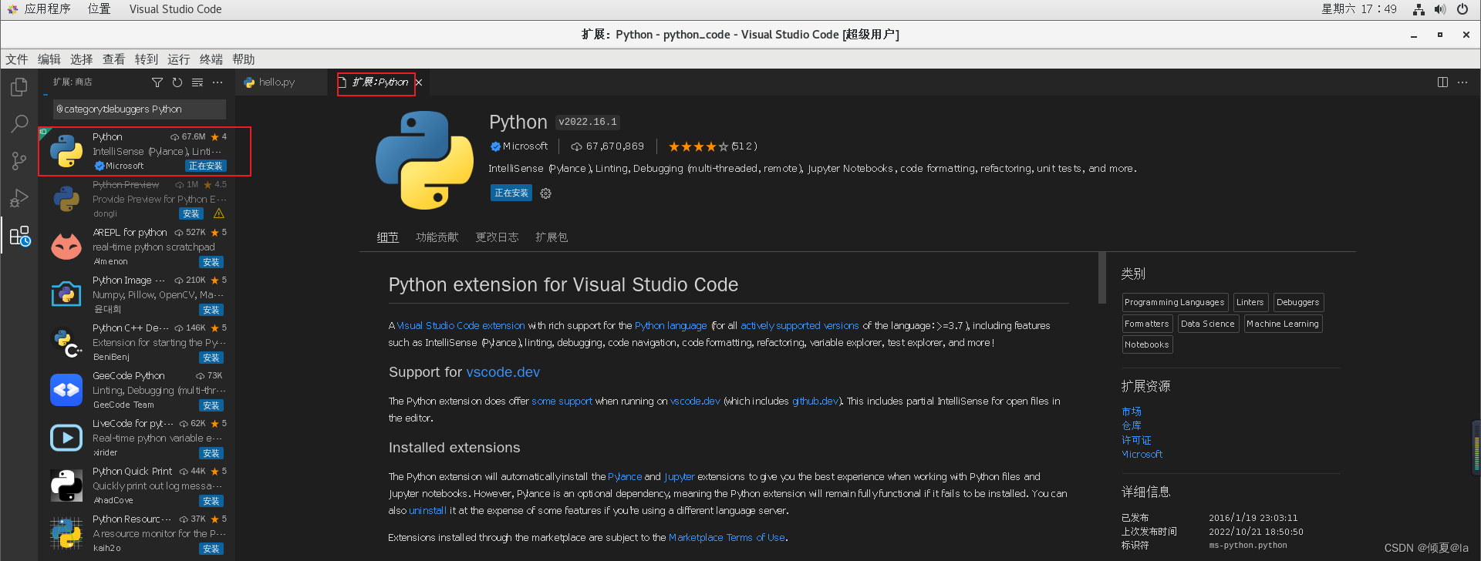Open the 编辑 menu
The height and width of the screenshot is (561, 1481).
coord(49,59)
